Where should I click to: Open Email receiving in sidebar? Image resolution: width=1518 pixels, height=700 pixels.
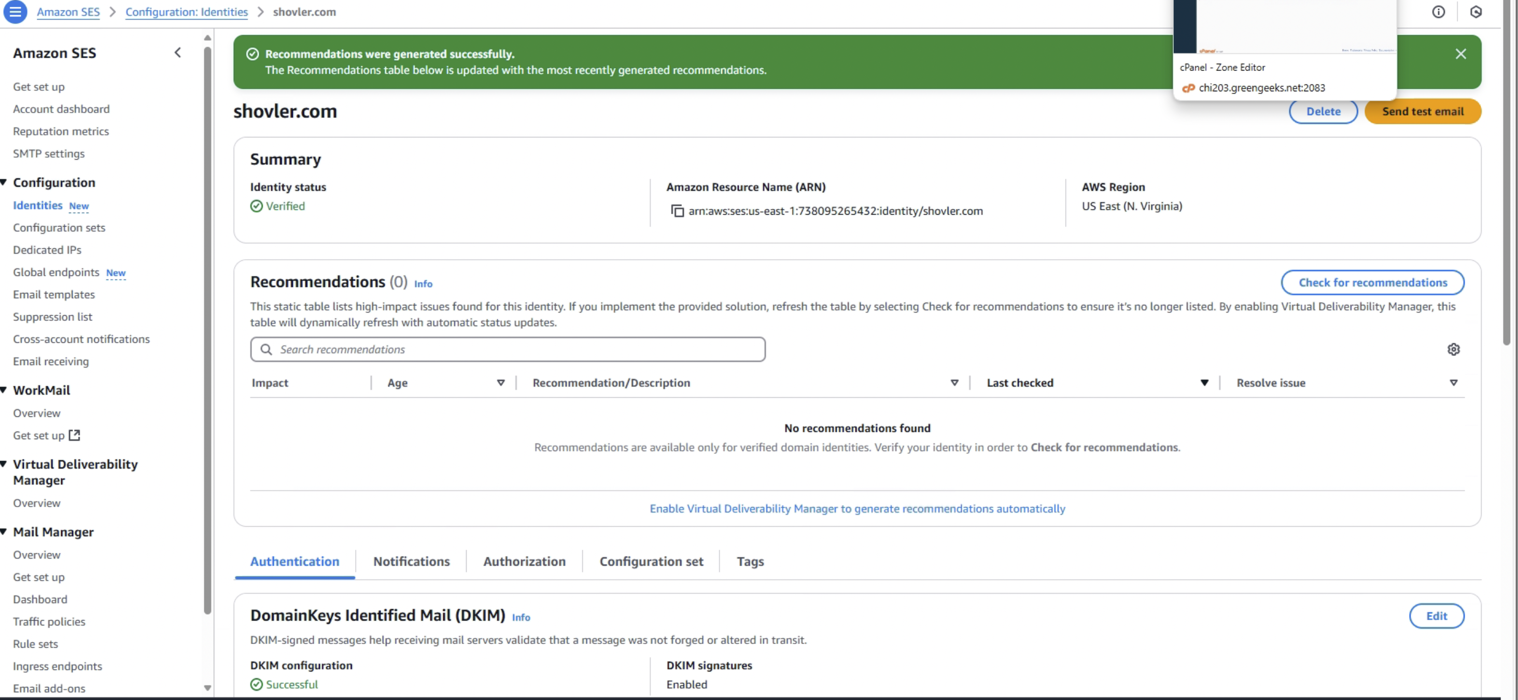tap(51, 362)
